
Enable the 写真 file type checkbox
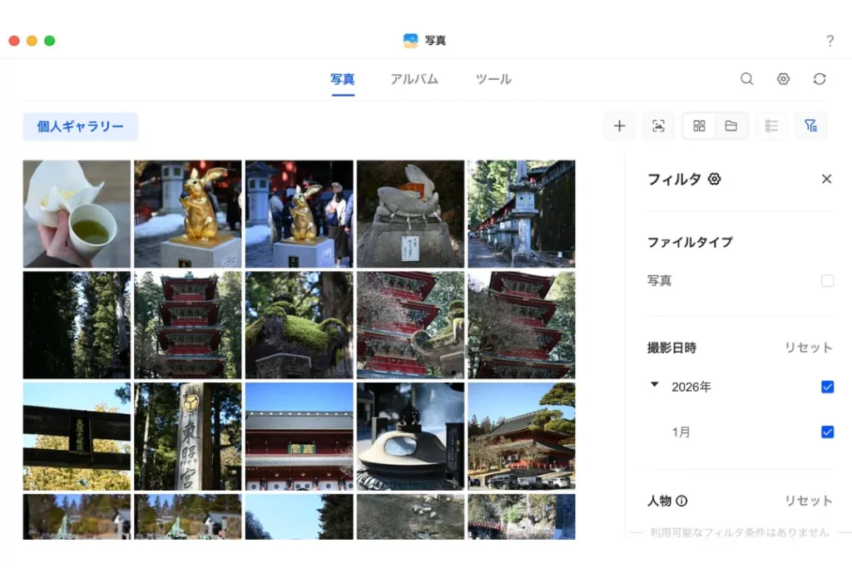[827, 281]
